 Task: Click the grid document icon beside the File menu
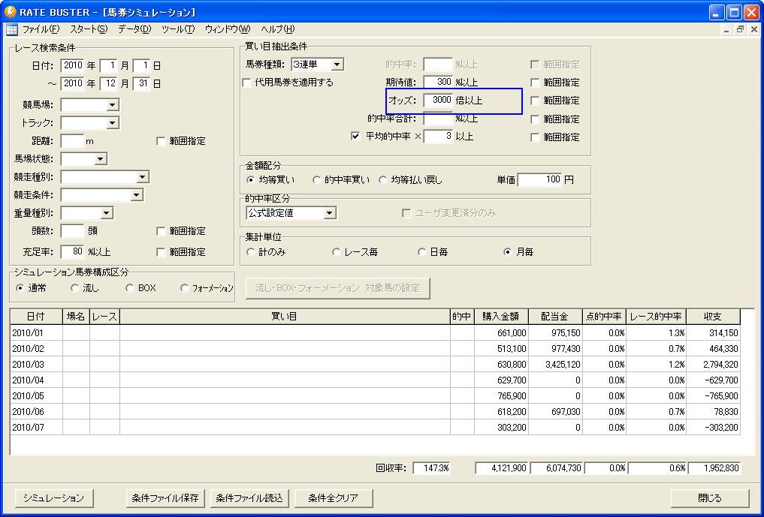coord(12,30)
